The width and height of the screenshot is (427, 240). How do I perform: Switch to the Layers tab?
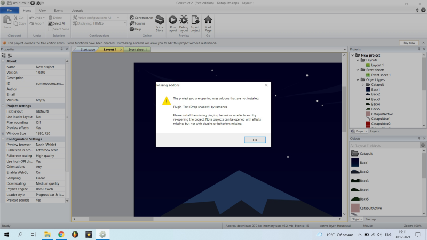(x=375, y=131)
